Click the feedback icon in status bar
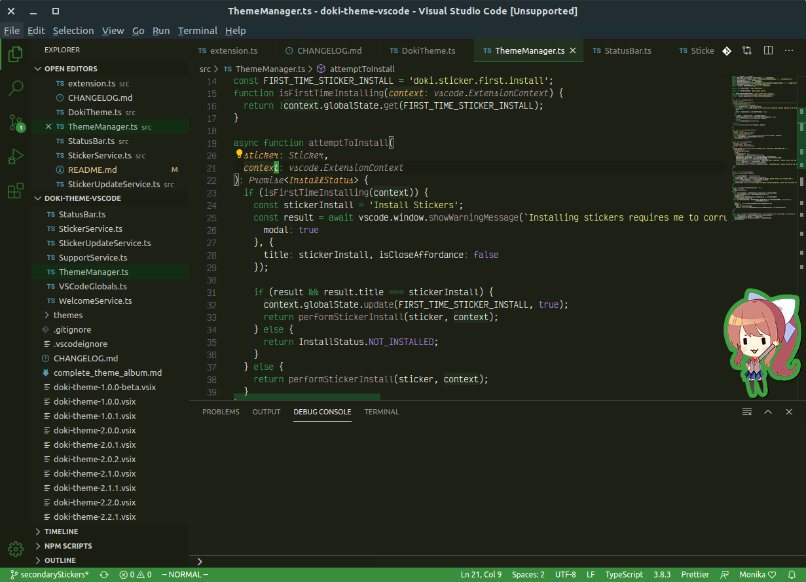This screenshot has width=806, height=582. [725, 575]
